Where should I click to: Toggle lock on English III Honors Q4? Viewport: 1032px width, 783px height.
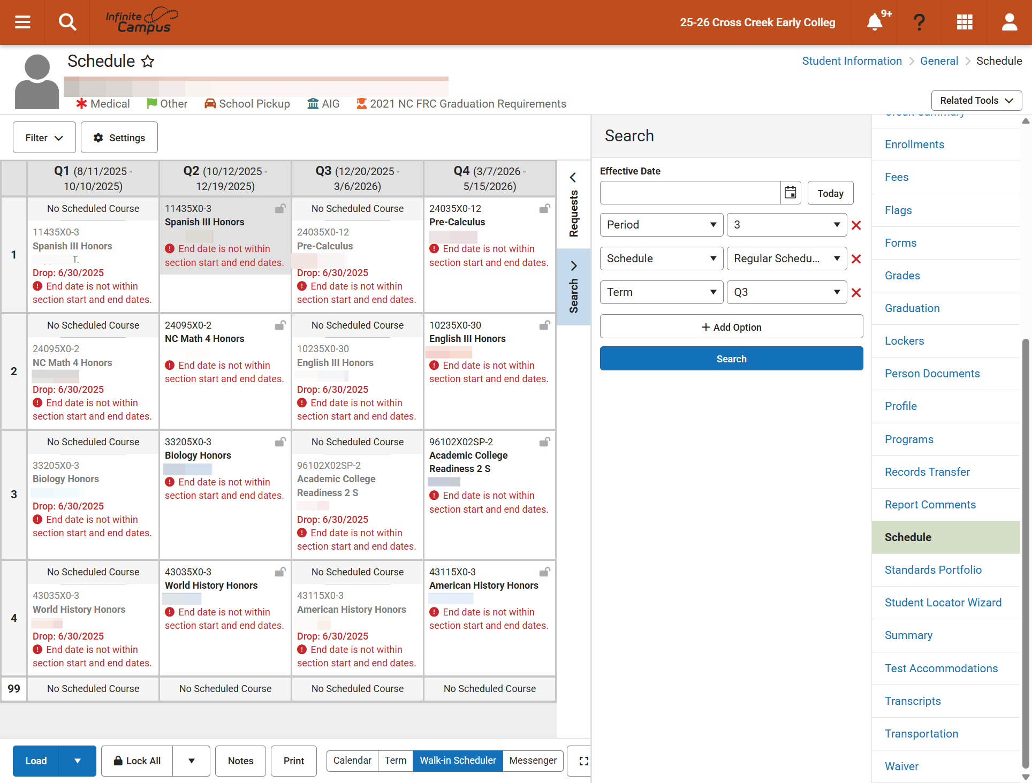click(544, 325)
